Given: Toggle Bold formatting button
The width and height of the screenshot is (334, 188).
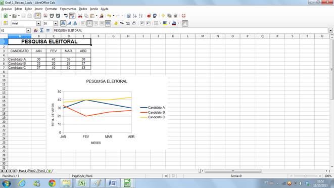Looking at the screenshot, I should 63,23.
